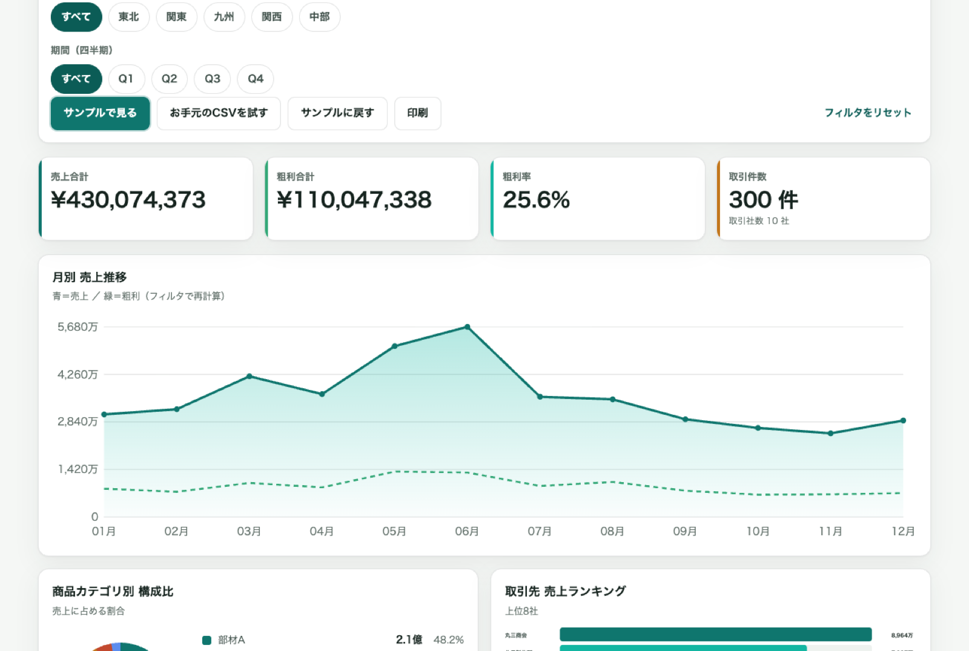Click the 1,420万 y-axis label
Viewport: 969px width, 651px height.
click(x=78, y=469)
